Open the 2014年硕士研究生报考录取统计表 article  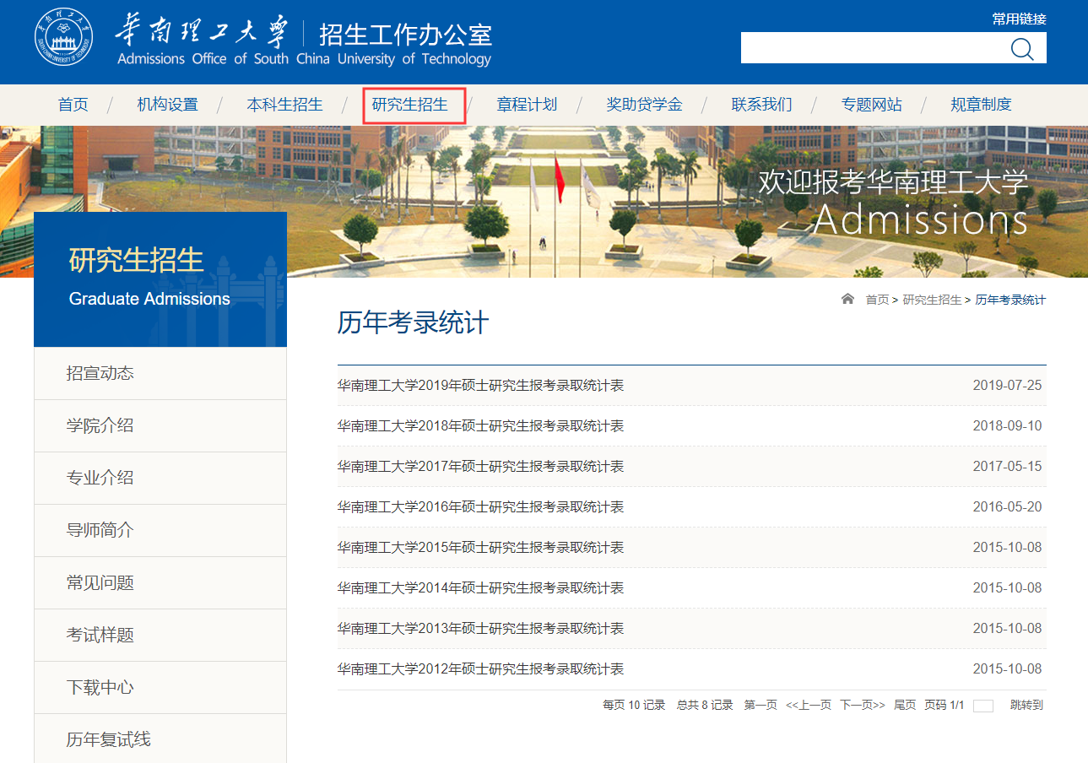point(480,588)
